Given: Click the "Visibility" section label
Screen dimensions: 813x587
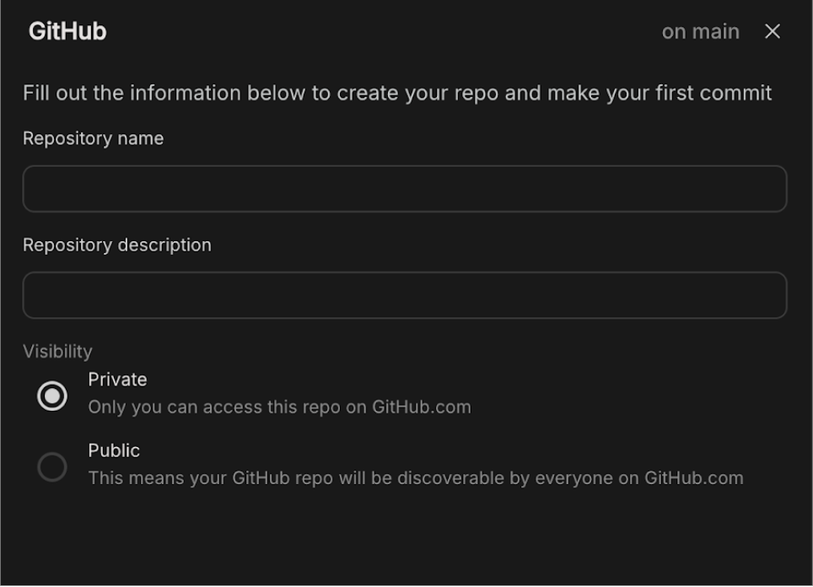Looking at the screenshot, I should 57,351.
